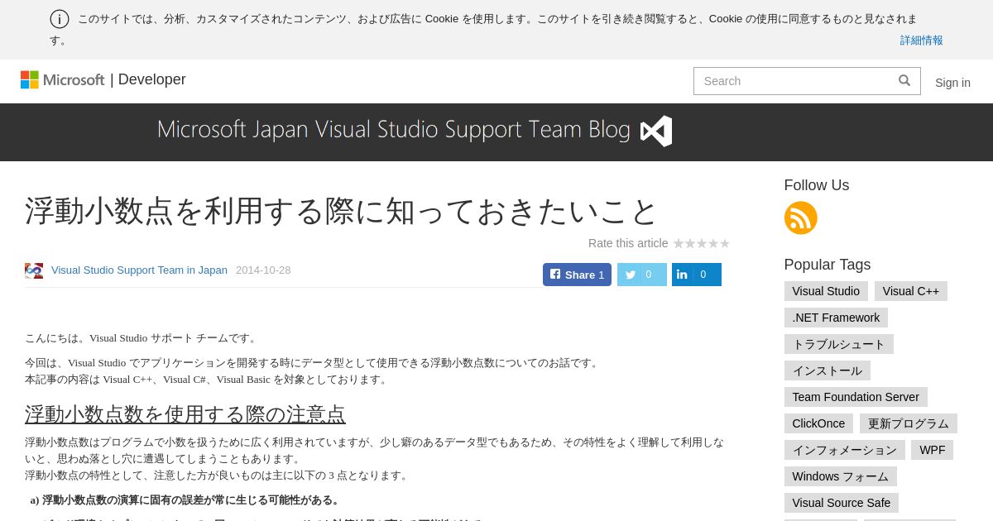
Task: Open the Developer home link
Action: pyautogui.click(x=151, y=79)
